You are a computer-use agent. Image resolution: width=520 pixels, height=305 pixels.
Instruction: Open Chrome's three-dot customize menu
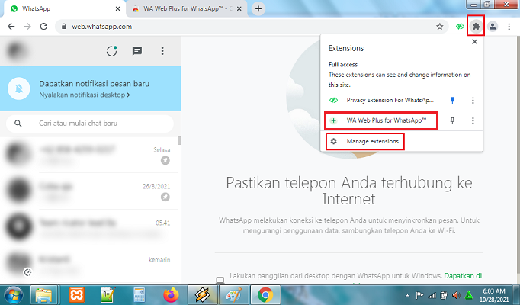point(509,27)
